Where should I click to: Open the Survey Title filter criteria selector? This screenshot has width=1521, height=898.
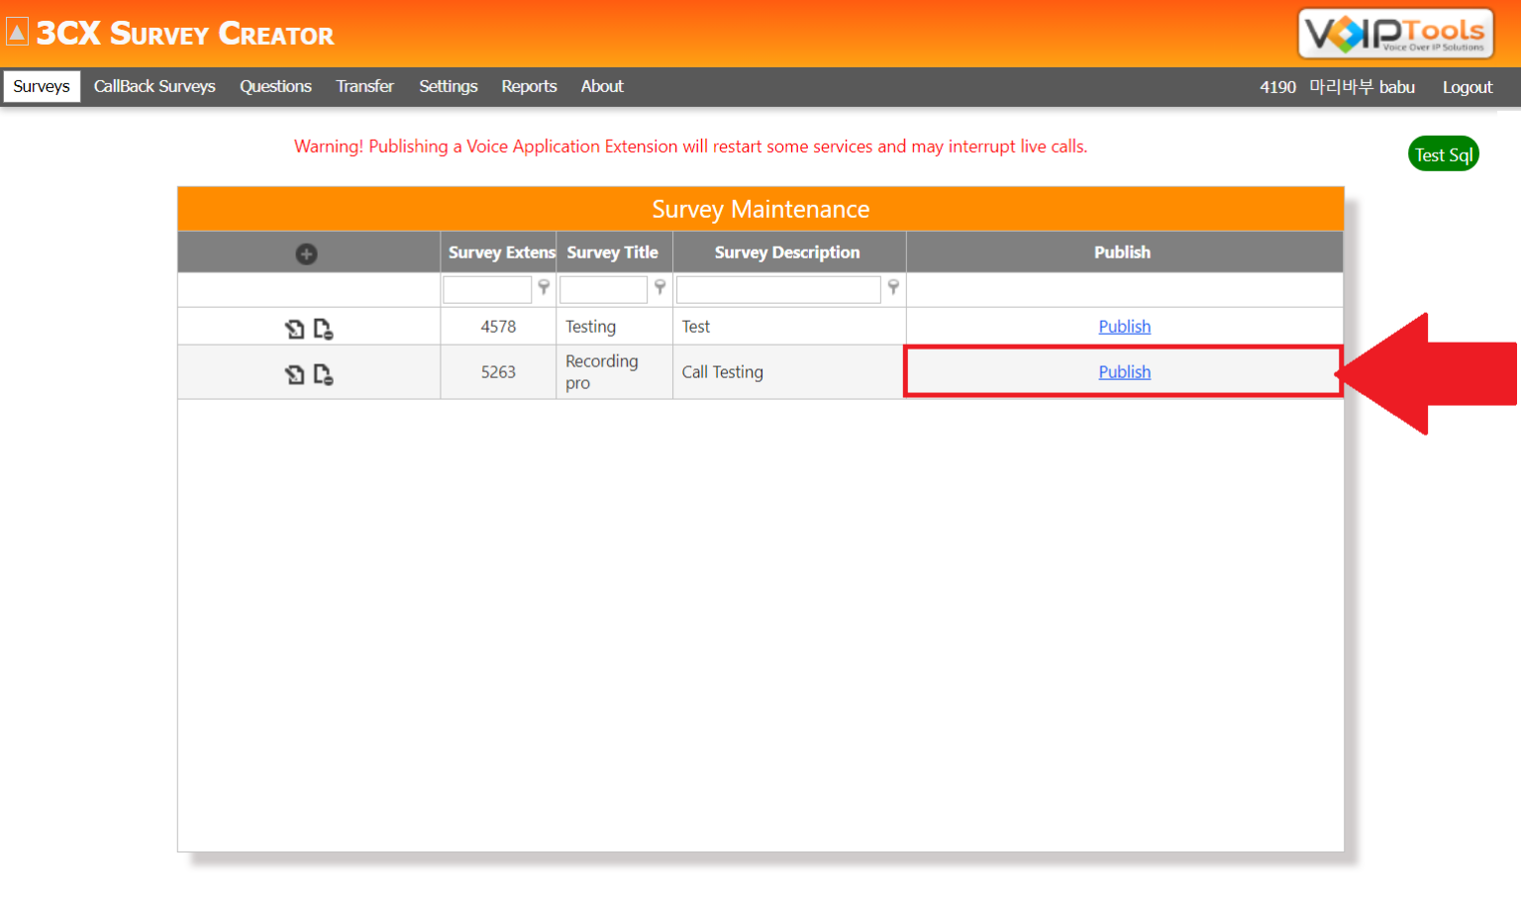pos(659,288)
